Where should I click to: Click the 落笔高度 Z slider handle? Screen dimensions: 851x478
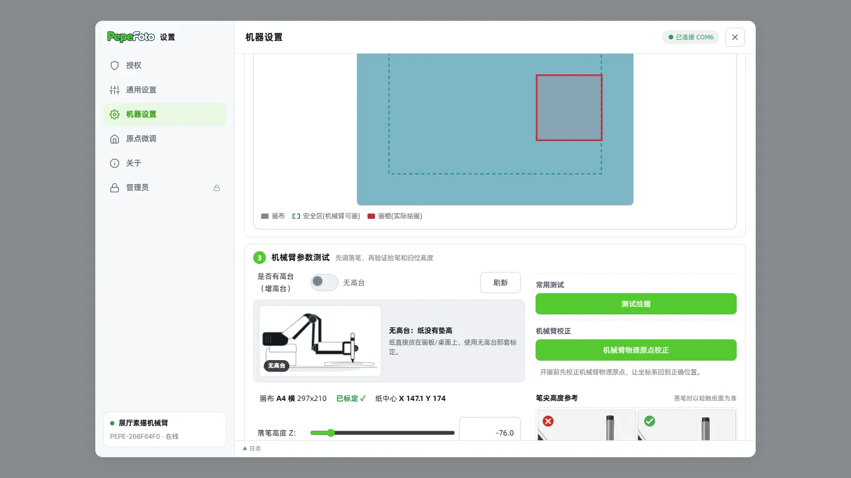tap(331, 433)
